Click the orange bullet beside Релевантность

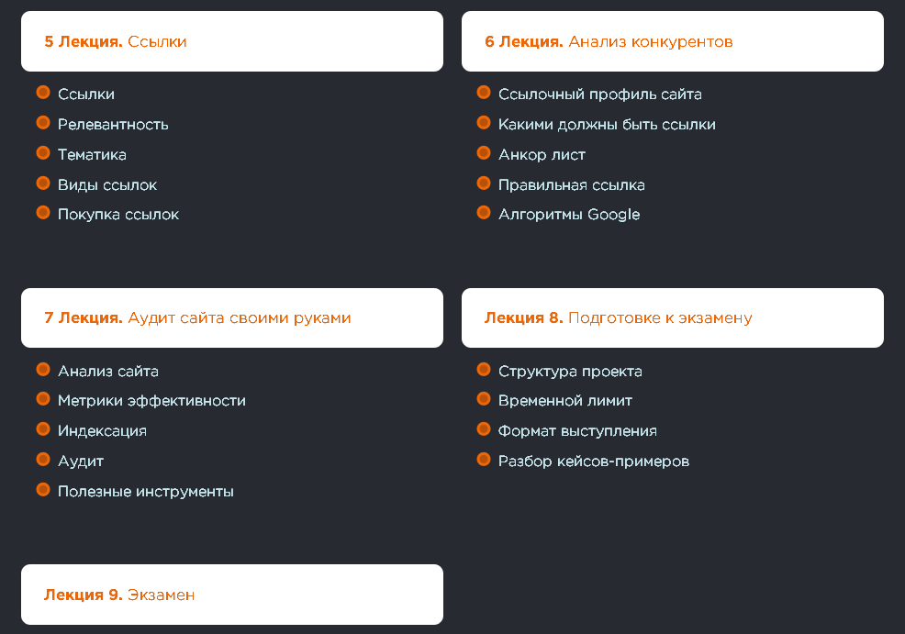click(x=43, y=123)
